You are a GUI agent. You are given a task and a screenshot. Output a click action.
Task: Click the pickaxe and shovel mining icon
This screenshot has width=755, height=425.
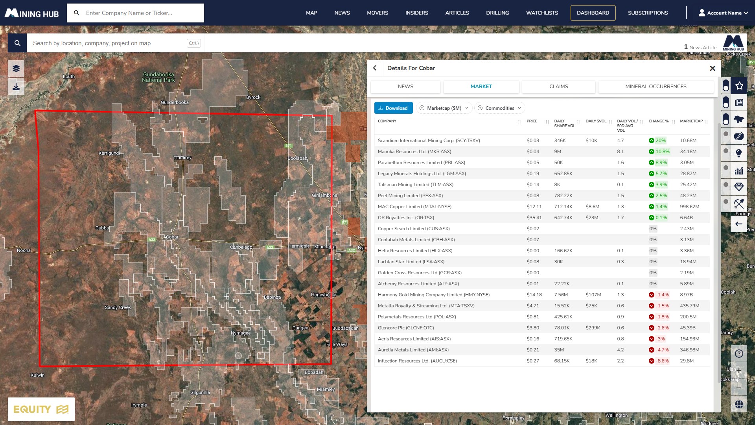pyautogui.click(x=739, y=204)
